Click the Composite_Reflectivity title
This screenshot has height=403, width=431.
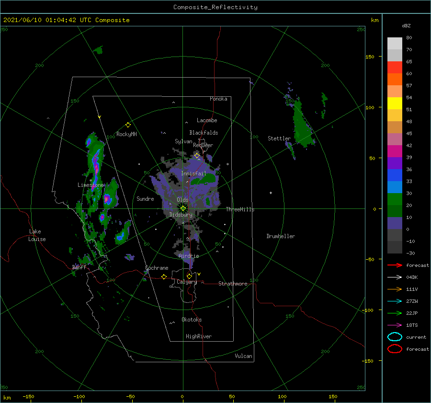215,7
